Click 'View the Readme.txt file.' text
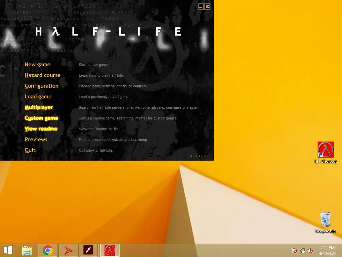Image resolution: width=342 pixels, height=257 pixels. click(x=99, y=129)
